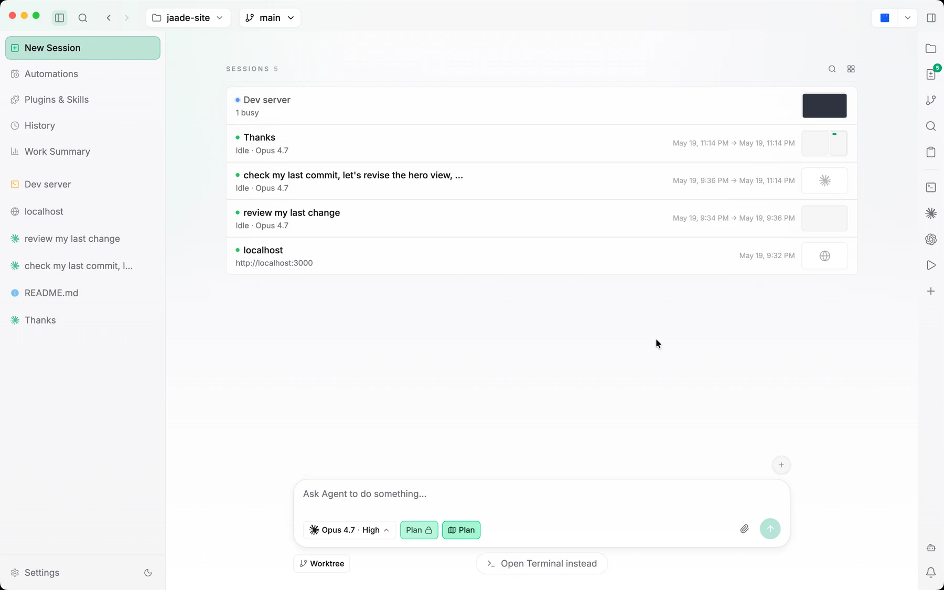Screen dimensions: 944x590
Task: Open the Dev server session row
Action: 542,106
